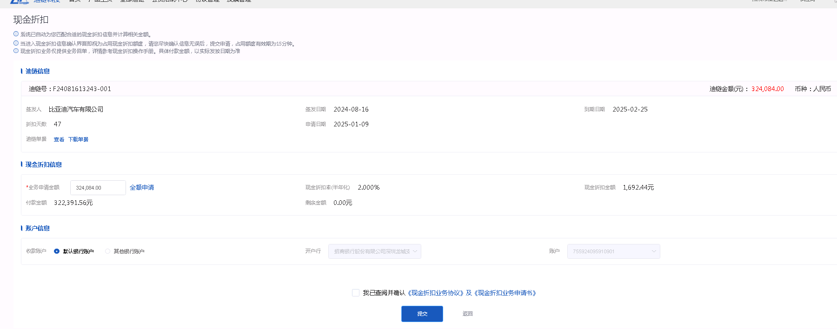
Task: Select the 默认银行账户 radio button
Action: (57, 251)
